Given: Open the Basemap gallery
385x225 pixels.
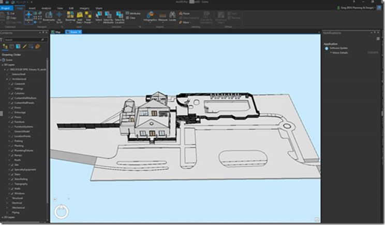Looking at the screenshot, I should (x=70, y=17).
